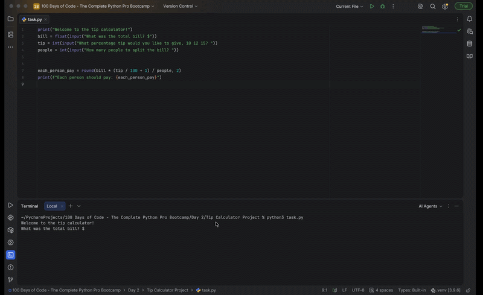Click the each_person_pay assignment line

click(109, 71)
